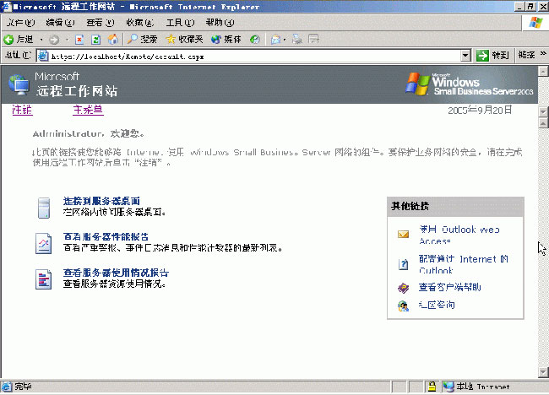The height and width of the screenshot is (395, 549).
Task: Open 使用 Outlook Web Access link
Action: (459, 235)
